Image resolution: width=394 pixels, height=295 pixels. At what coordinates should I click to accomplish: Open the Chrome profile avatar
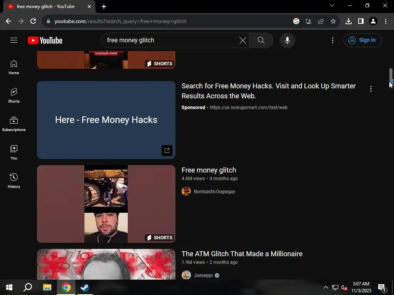[x=373, y=21]
